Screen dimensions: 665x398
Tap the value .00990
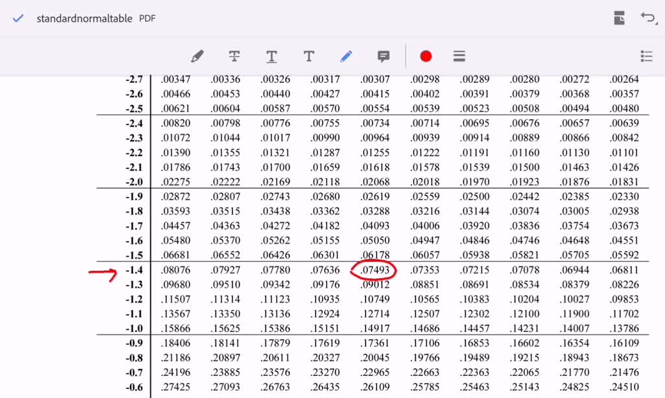tap(325, 138)
